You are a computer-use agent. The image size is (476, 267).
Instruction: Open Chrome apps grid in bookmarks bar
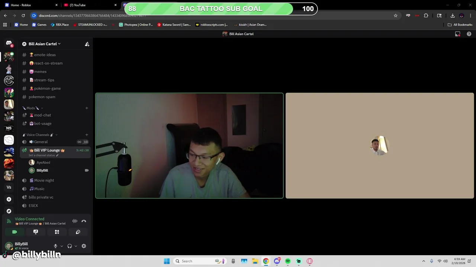pos(5,24)
